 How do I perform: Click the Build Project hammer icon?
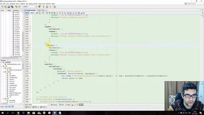pyautogui.click(x=44, y=7)
